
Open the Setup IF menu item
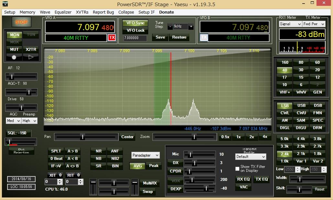(x=147, y=12)
